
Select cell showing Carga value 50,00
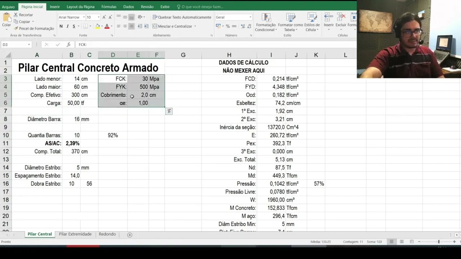(x=71, y=103)
